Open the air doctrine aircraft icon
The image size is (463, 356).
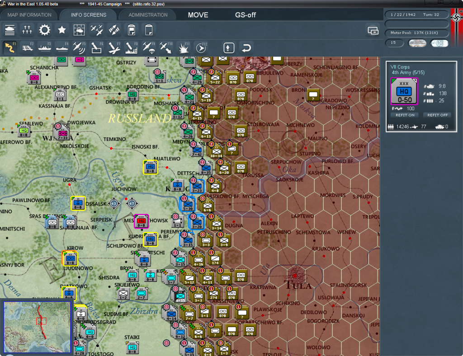click(x=97, y=30)
